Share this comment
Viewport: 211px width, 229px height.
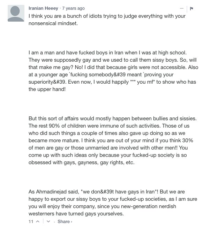(x=63, y=222)
